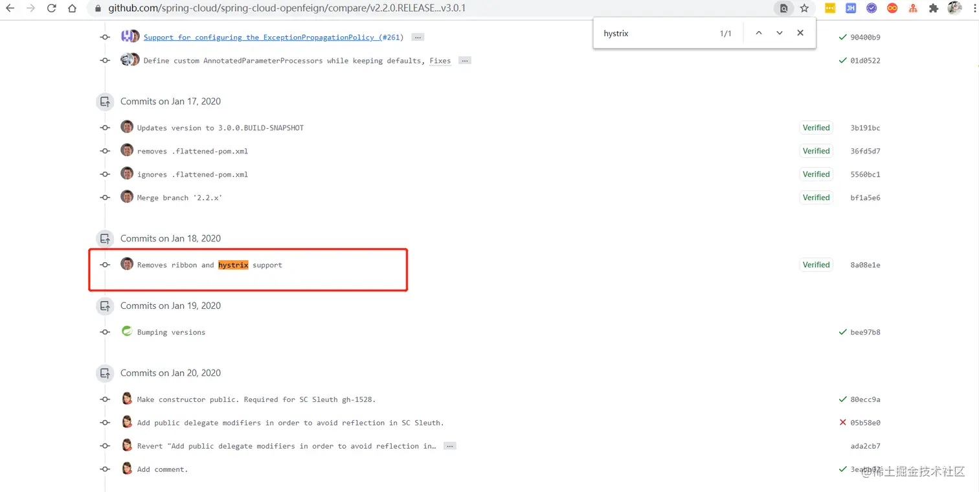The width and height of the screenshot is (979, 492).
Task: Open the browser home page
Action: pos(73,8)
